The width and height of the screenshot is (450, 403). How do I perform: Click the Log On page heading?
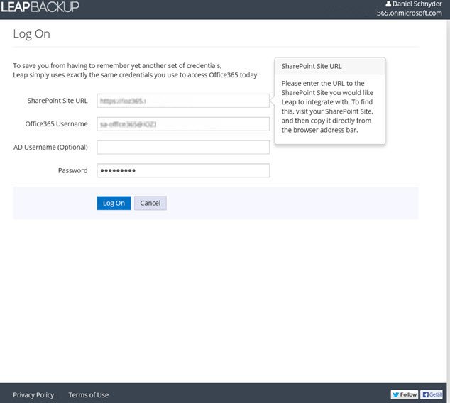pos(31,34)
